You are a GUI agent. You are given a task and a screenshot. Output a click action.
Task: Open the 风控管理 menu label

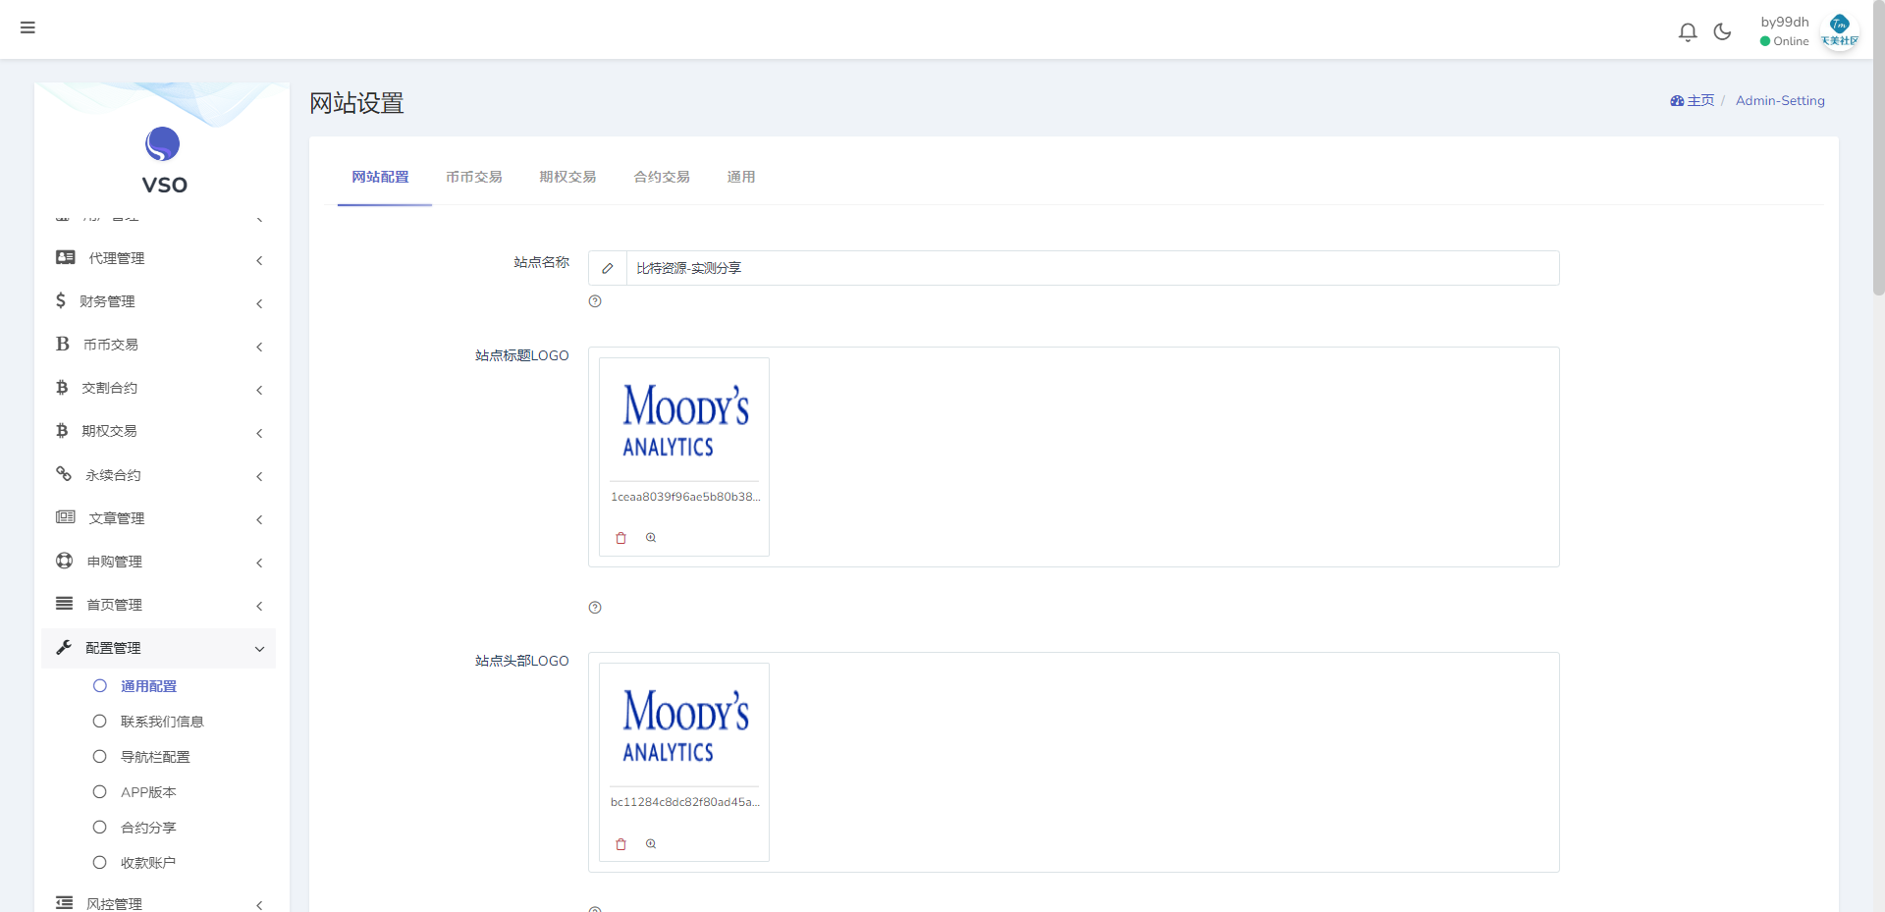coord(114,904)
